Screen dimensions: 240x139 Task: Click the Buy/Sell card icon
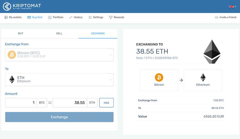[29, 17]
